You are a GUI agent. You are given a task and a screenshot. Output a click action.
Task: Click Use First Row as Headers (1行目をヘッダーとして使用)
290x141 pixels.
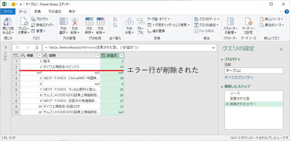point(169,25)
